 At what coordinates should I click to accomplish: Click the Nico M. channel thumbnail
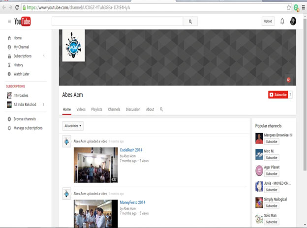pos(259,154)
